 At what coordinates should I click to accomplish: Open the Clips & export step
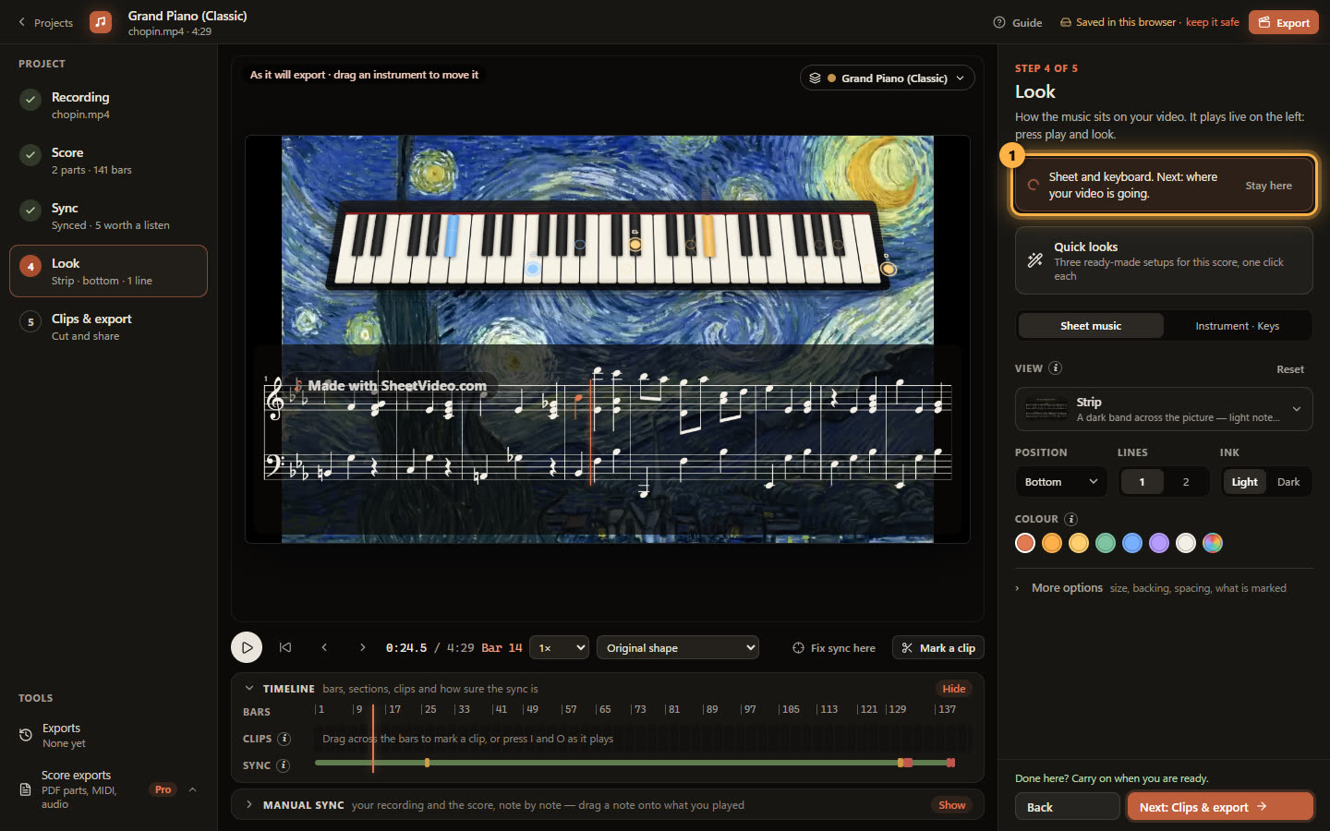tap(108, 327)
